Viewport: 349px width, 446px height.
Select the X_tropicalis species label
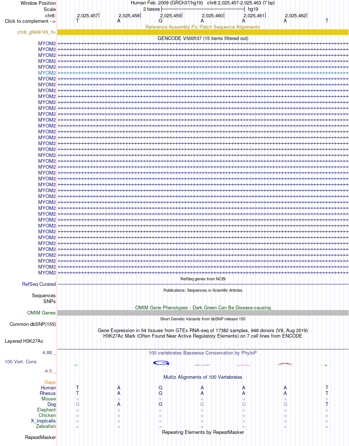(43, 421)
